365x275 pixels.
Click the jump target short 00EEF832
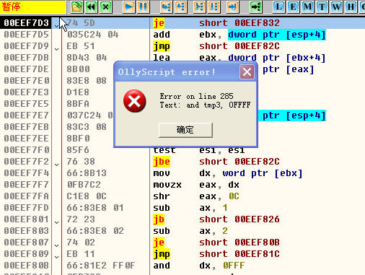pos(239,23)
